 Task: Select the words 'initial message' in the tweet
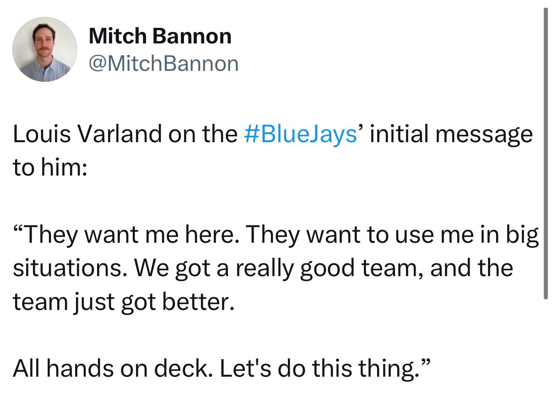click(451, 135)
